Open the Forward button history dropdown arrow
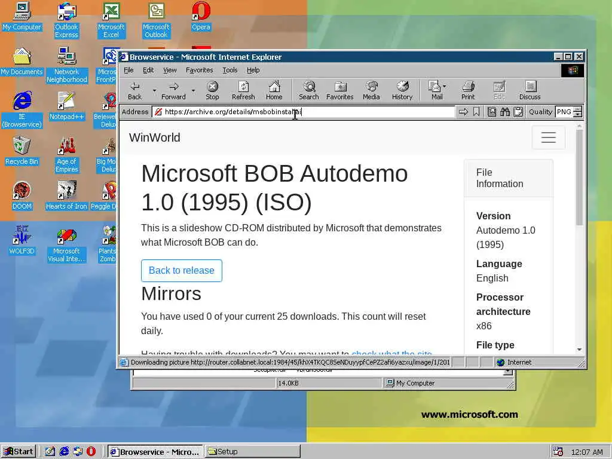The width and height of the screenshot is (612, 459). click(193, 91)
